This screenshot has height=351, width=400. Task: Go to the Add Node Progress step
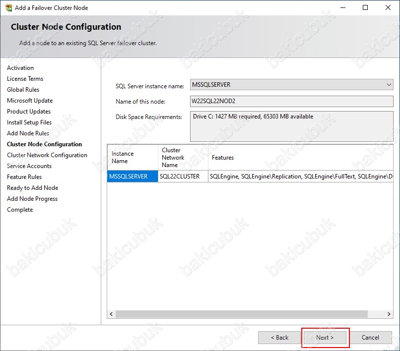click(32, 199)
